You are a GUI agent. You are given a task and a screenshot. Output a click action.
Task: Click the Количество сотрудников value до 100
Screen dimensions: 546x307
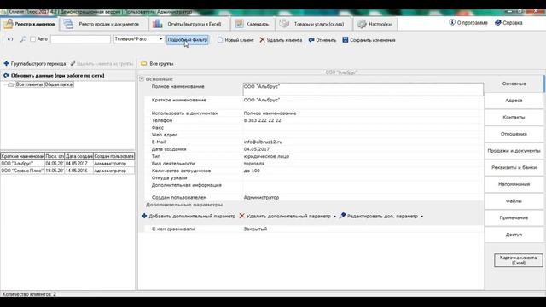click(x=252, y=171)
